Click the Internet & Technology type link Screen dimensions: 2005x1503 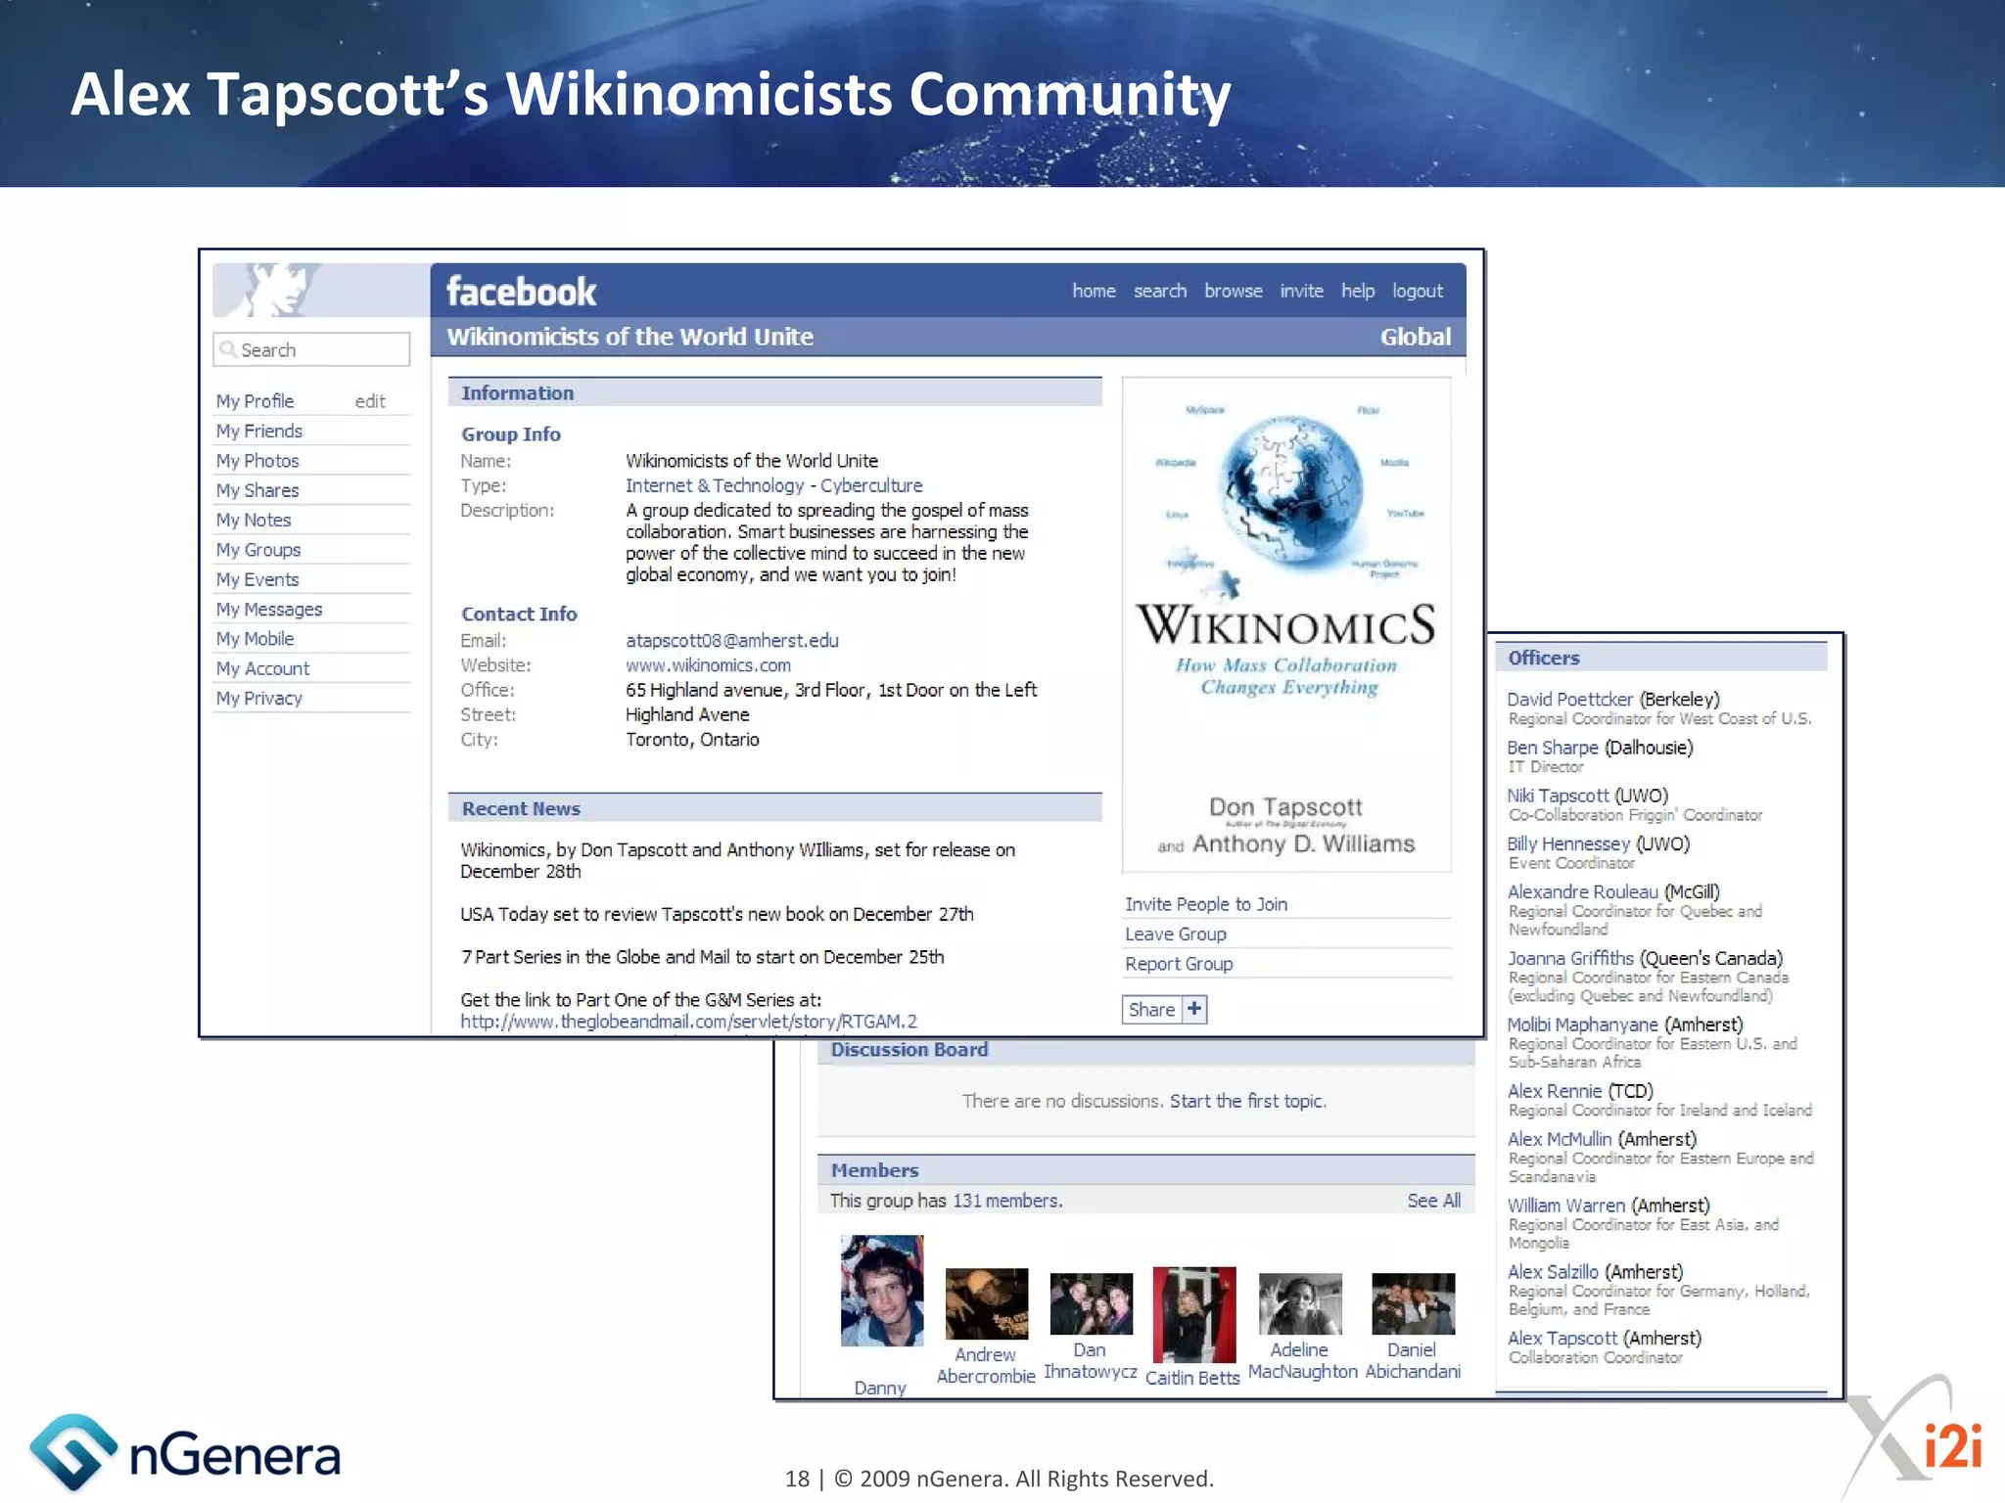[x=715, y=485]
